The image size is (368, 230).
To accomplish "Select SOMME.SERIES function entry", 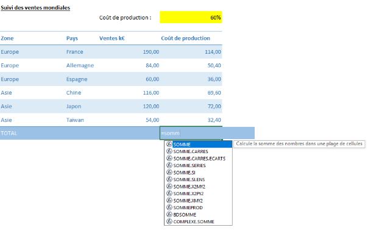I will click(x=198, y=165).
